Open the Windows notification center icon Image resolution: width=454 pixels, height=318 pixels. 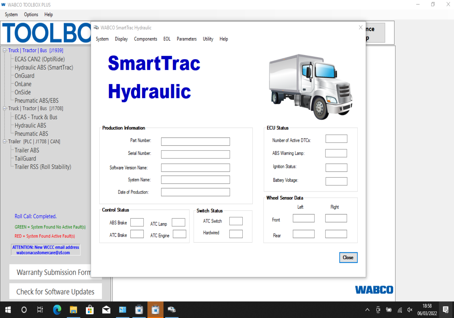tap(446, 310)
